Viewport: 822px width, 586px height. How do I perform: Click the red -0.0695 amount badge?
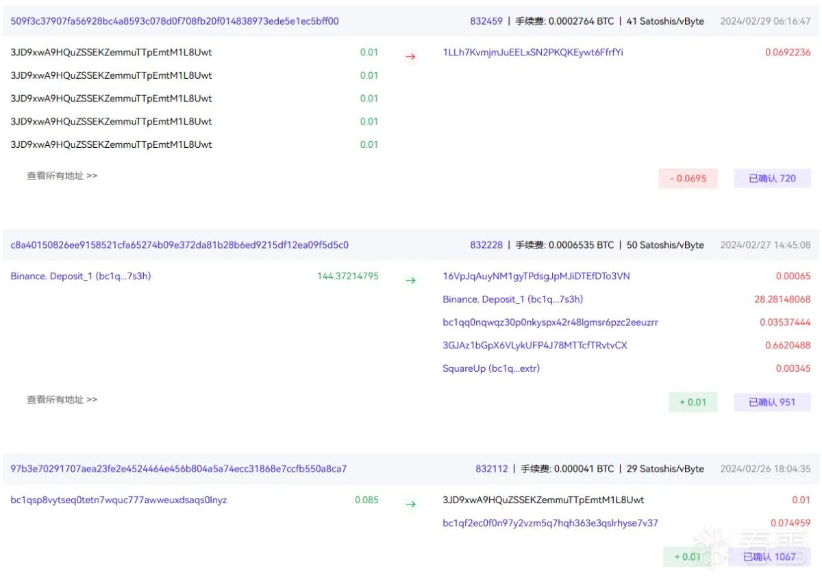pos(688,179)
